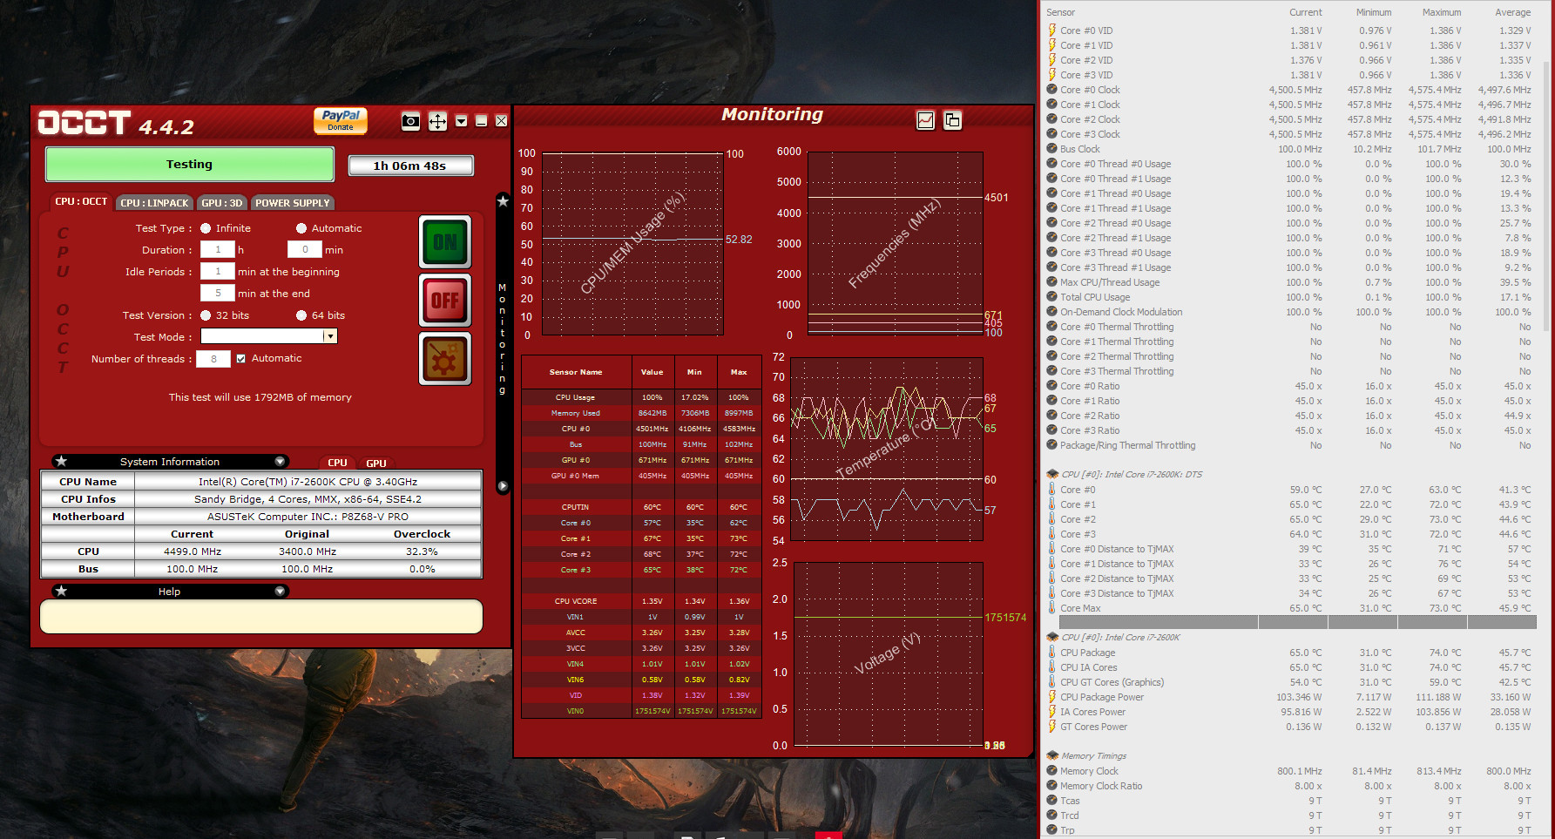Toggle graph view icon in Monitoring window
Screen dimensions: 1555x839
pos(926,120)
